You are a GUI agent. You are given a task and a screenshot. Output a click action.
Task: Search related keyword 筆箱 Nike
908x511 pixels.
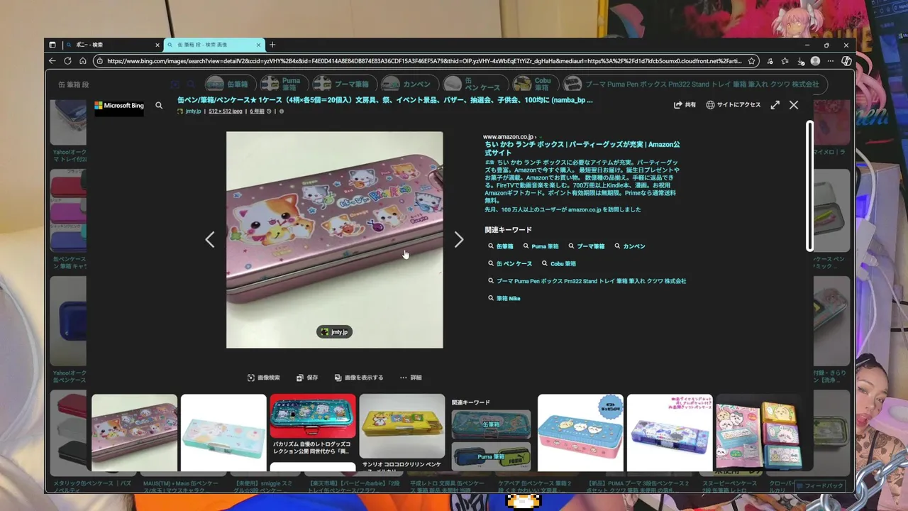coord(504,298)
